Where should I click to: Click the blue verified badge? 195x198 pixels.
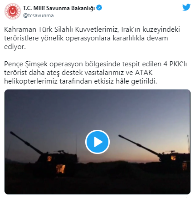(x=99, y=8)
